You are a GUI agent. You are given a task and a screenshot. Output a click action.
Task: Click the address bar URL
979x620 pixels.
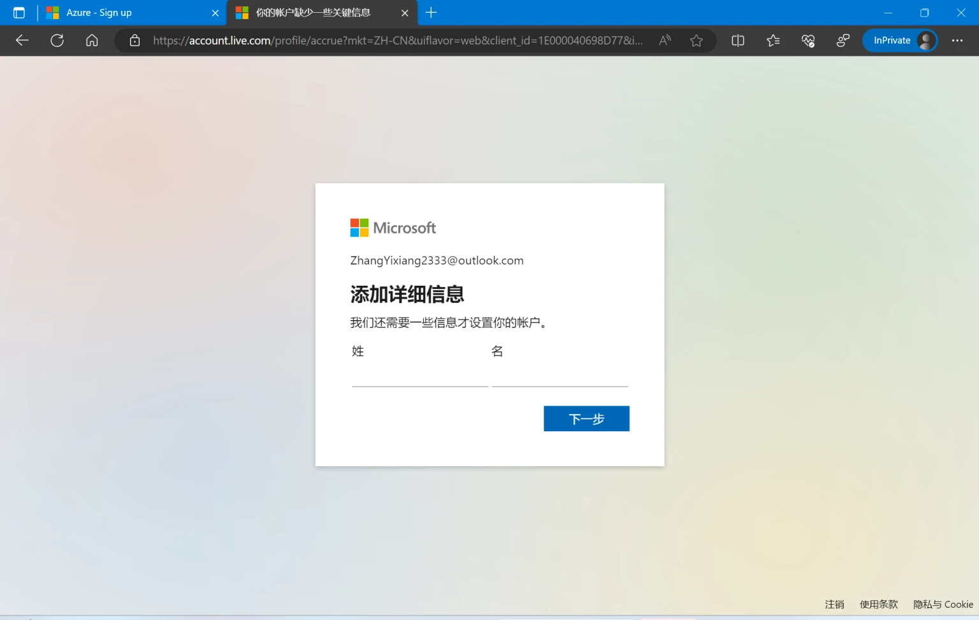coord(398,40)
